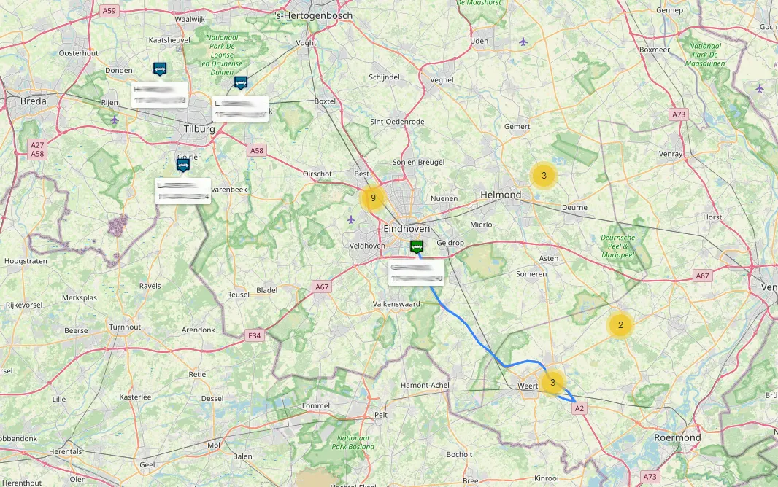This screenshot has width=778, height=487.
Task: Expand the cluster of 9 near Best
Action: click(x=373, y=199)
